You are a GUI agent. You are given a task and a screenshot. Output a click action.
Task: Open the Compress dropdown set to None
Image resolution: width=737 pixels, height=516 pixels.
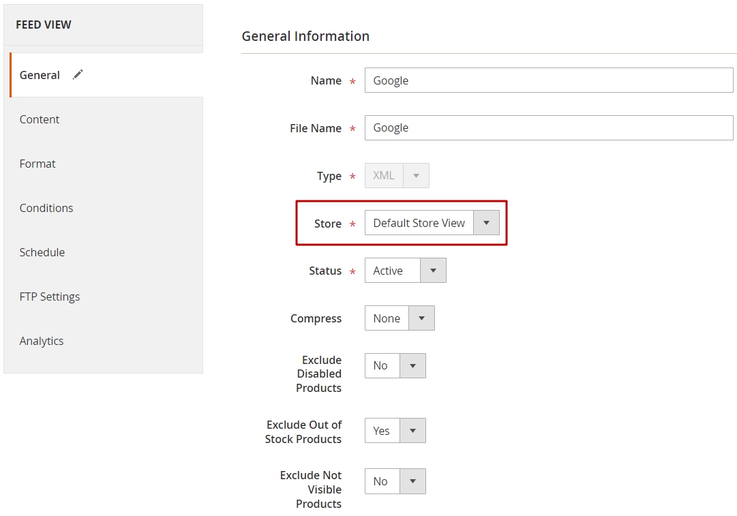click(x=400, y=318)
